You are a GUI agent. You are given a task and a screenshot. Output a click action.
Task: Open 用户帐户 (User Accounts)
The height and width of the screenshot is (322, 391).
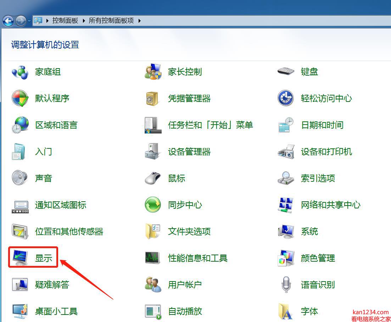click(185, 285)
